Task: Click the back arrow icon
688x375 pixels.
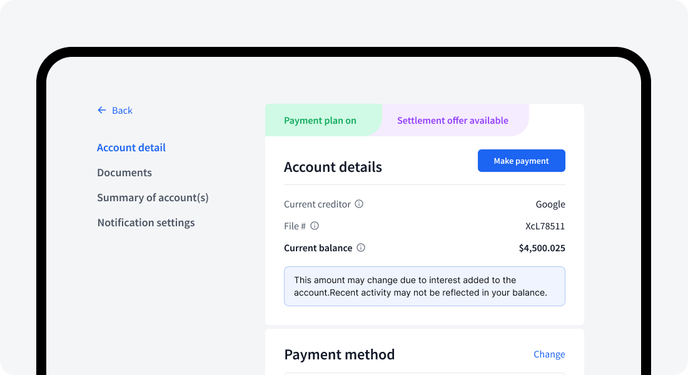Action: (101, 110)
